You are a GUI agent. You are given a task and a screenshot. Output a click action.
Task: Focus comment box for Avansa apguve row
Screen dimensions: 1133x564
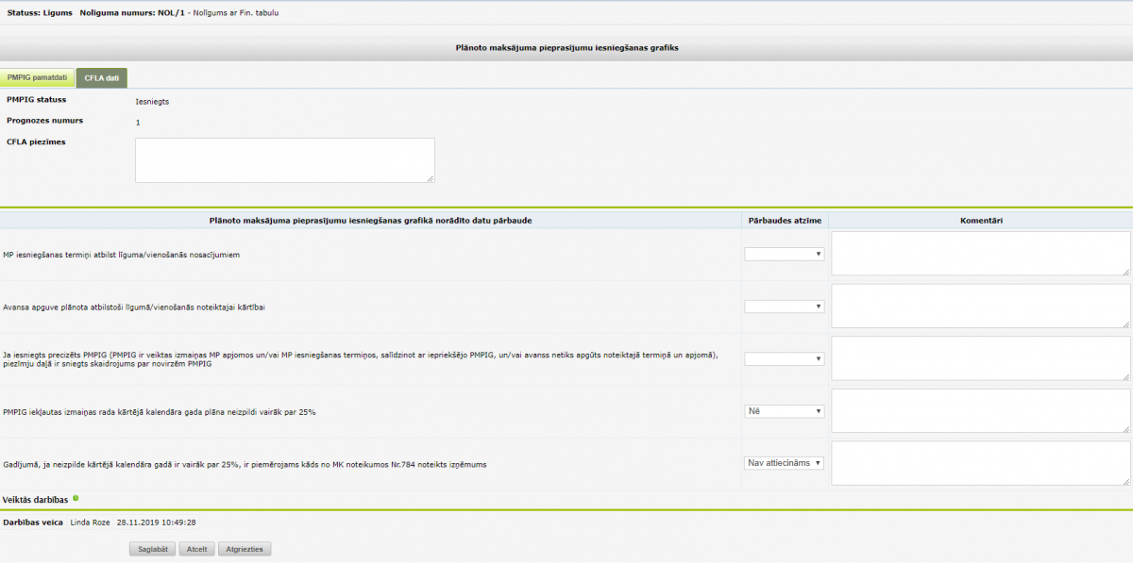point(980,307)
